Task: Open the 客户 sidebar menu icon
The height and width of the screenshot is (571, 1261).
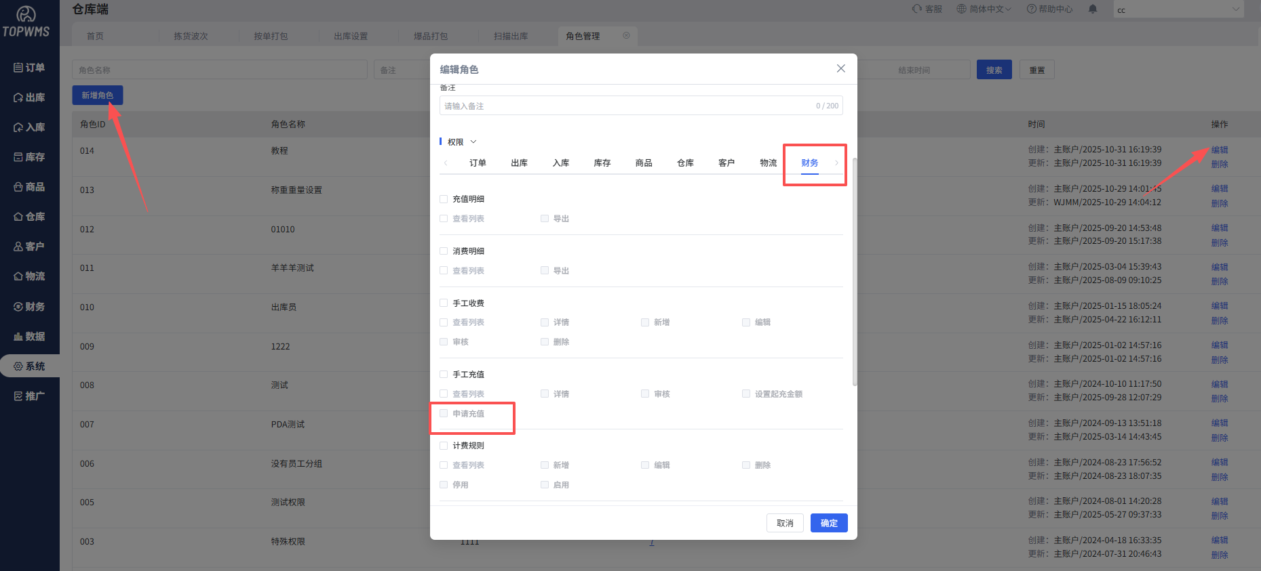Action: pyautogui.click(x=18, y=247)
